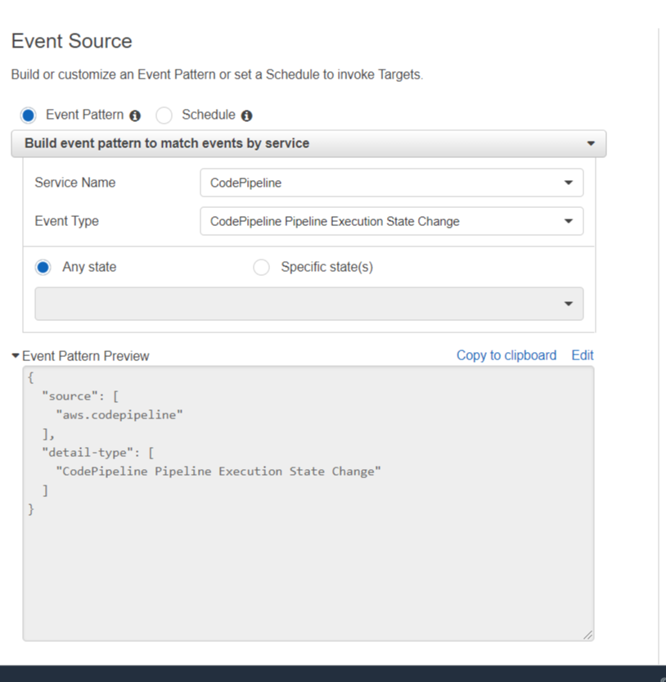Click the "detail-type" line in preview
This screenshot has width=666, height=682.
98,453
